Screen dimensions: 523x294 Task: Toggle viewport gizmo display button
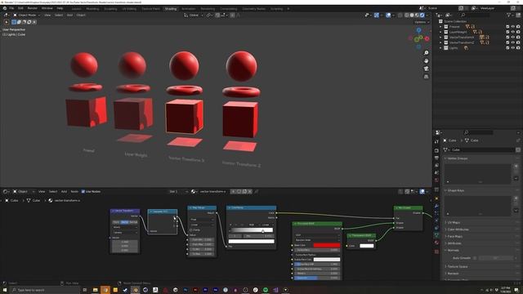(377, 15)
